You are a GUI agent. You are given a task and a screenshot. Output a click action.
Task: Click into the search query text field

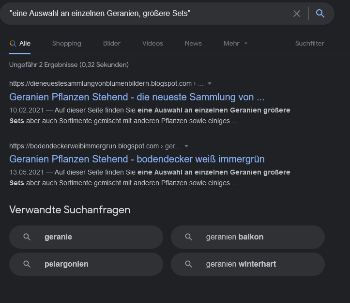145,14
